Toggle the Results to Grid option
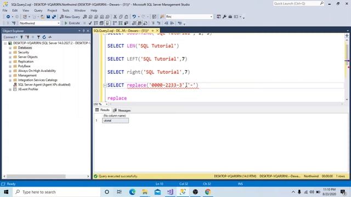351x197 pixels. pyautogui.click(x=140, y=23)
